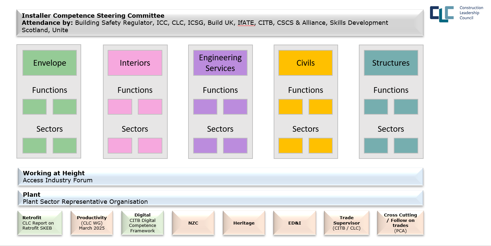Click the Sectors label in Civils column
The image size is (491, 246).
[x=306, y=129]
